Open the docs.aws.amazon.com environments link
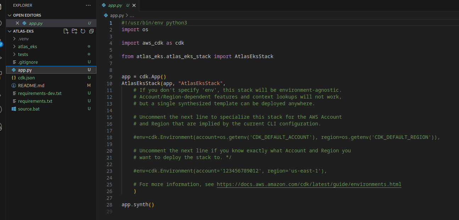Image resolution: width=459 pixels, height=220 pixels. point(309,184)
